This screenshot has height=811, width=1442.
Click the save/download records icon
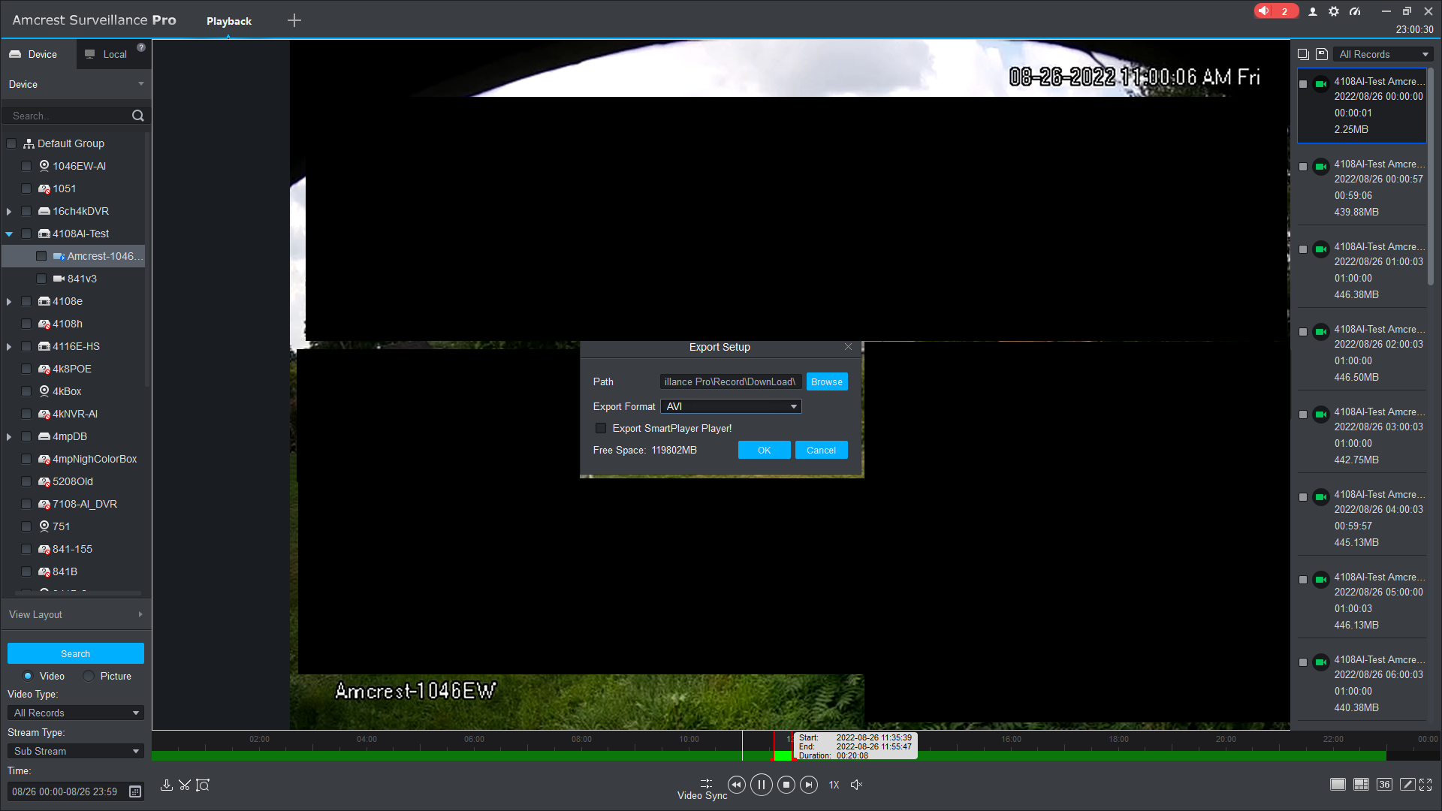coord(1322,54)
